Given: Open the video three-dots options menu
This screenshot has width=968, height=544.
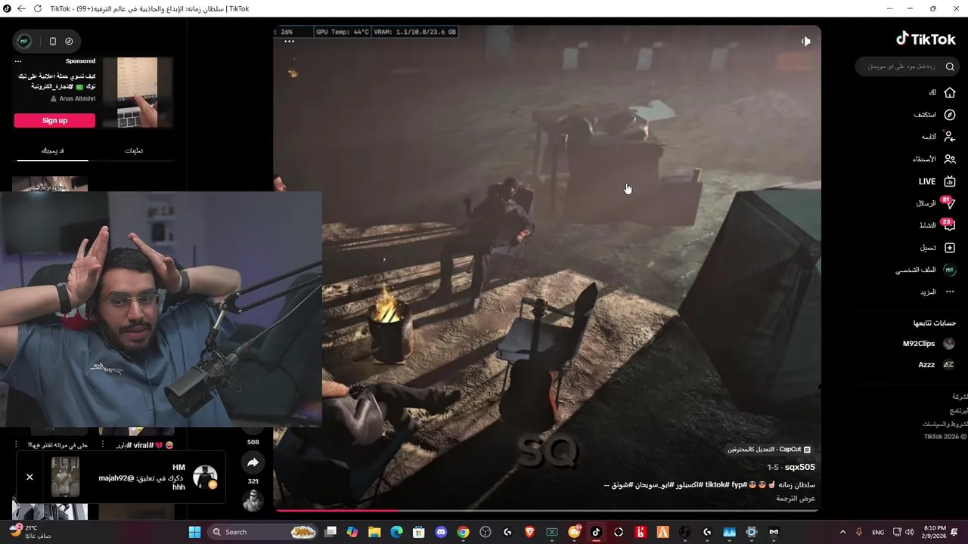Looking at the screenshot, I should (289, 42).
